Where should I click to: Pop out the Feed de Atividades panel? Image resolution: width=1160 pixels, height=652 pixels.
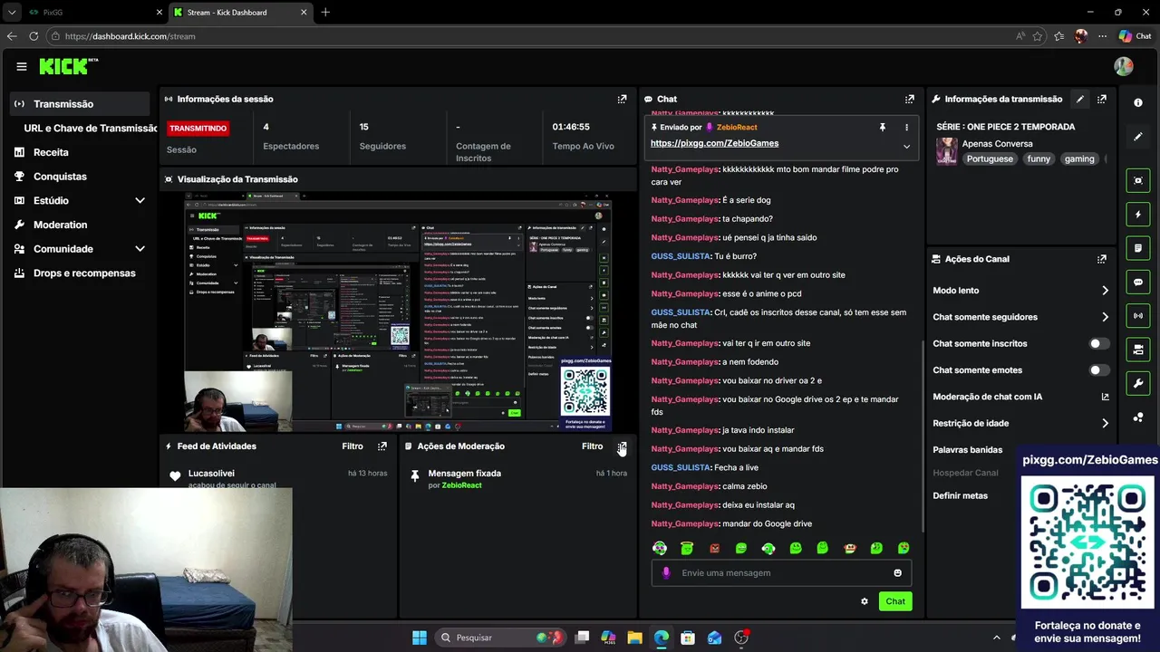pos(382,446)
